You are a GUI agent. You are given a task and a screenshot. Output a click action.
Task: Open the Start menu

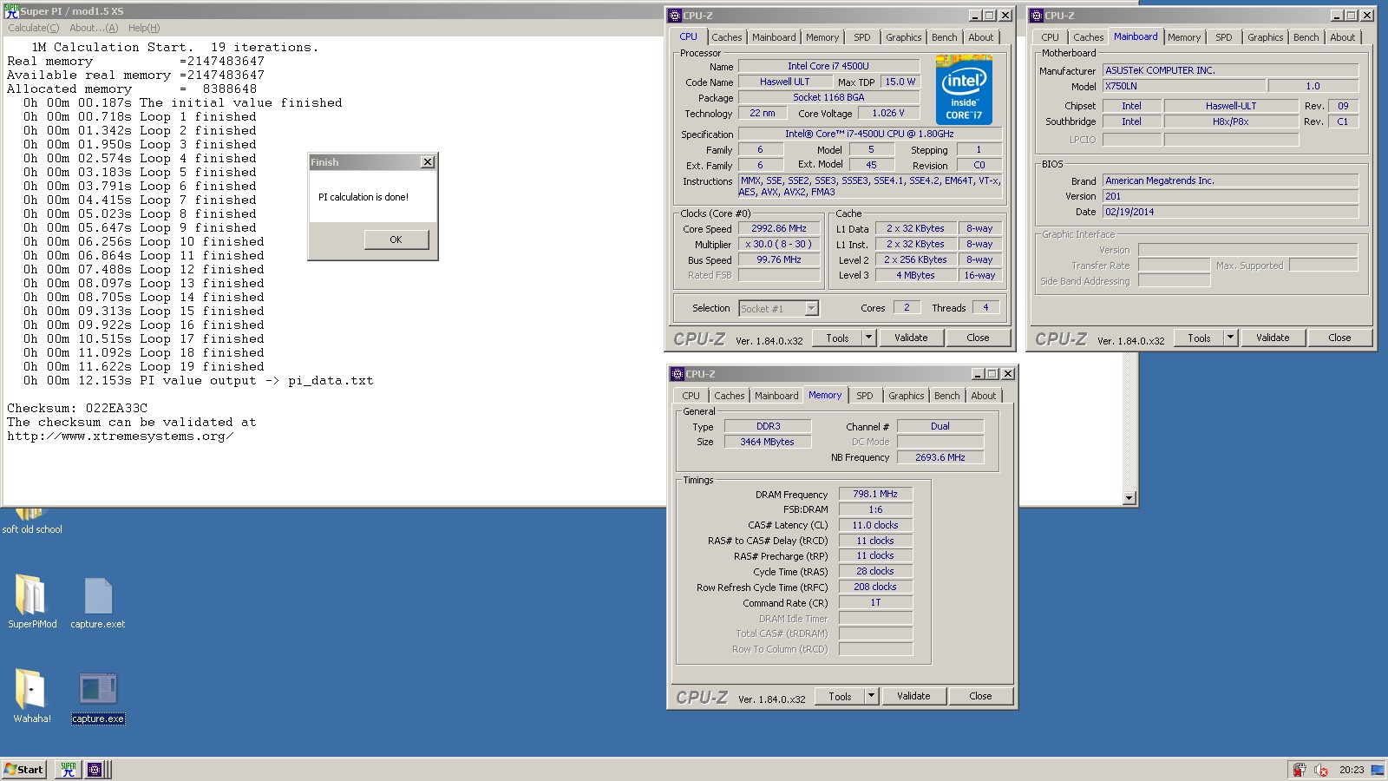(23, 769)
